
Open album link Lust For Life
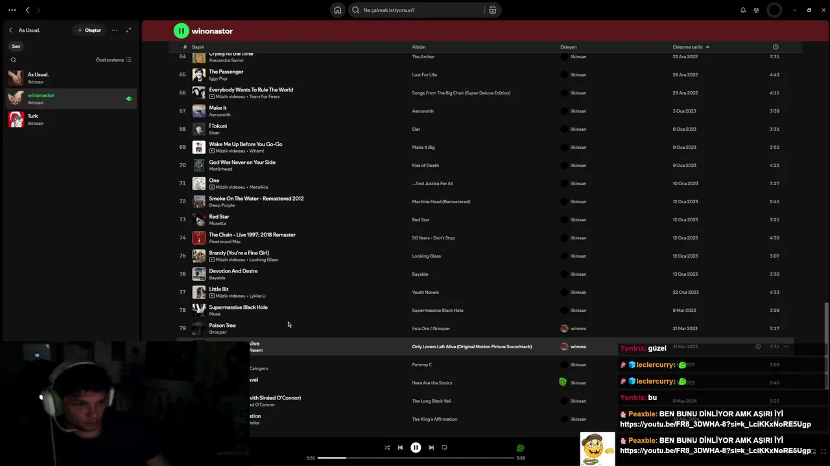[x=425, y=74]
